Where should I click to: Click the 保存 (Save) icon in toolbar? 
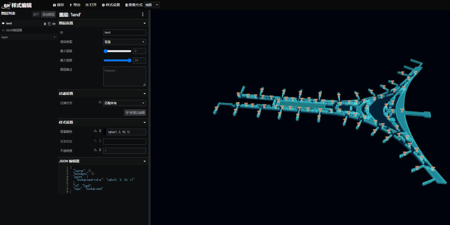coord(54,5)
